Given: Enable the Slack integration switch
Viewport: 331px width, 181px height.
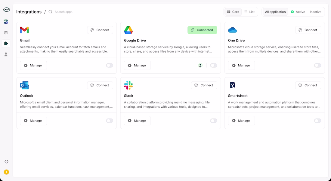Looking at the screenshot, I should 214,121.
